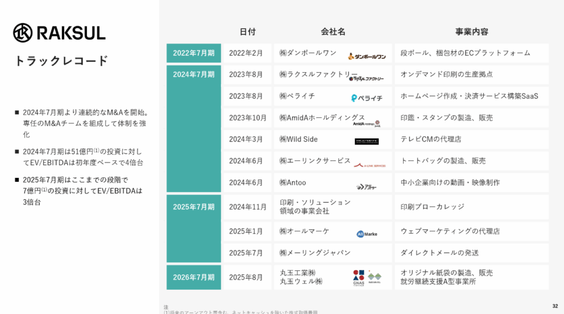Click the 2025年7月 date cell
Viewport: 564px width, 314px height.
click(x=247, y=253)
